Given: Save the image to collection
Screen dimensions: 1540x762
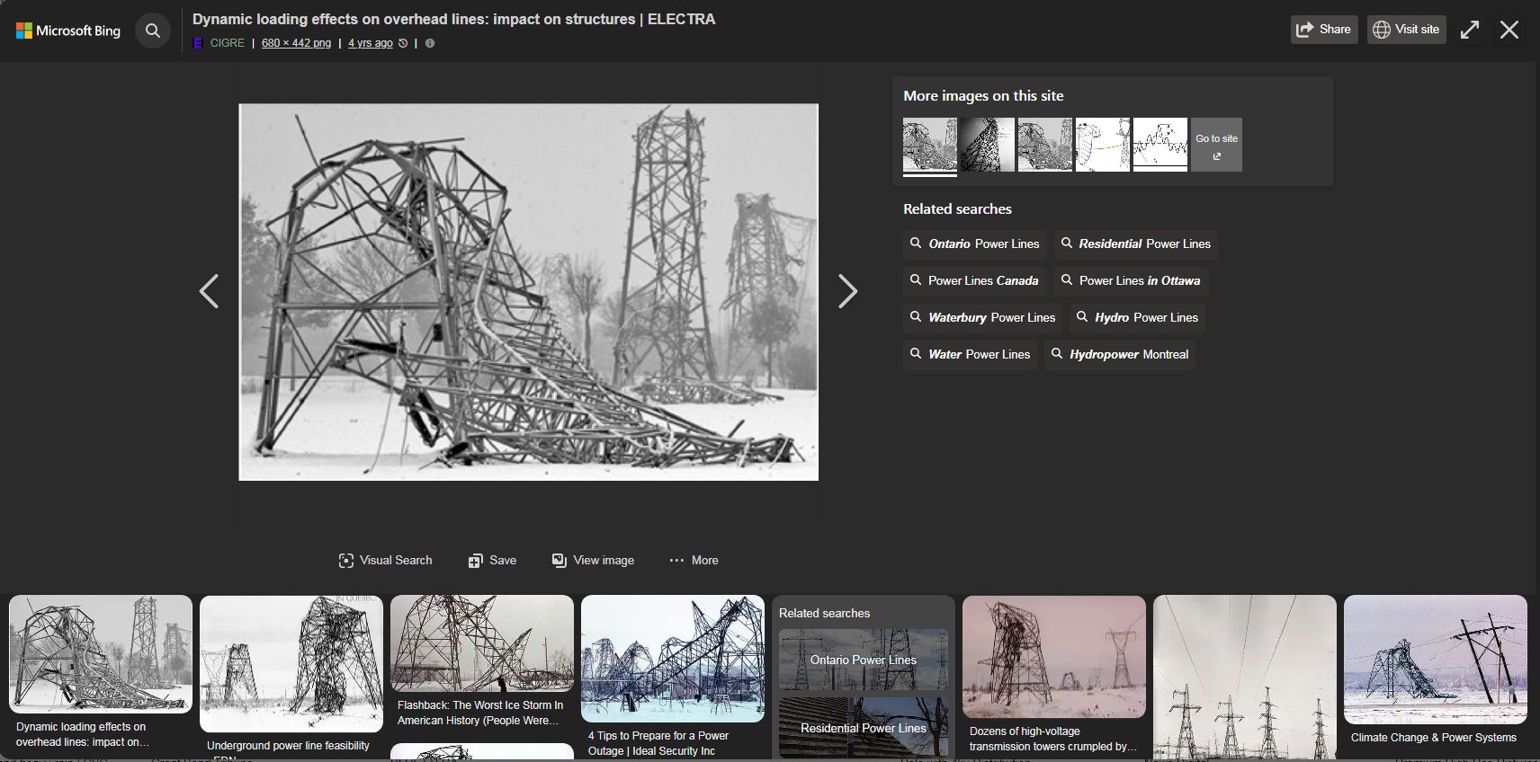Looking at the screenshot, I should click(x=492, y=560).
